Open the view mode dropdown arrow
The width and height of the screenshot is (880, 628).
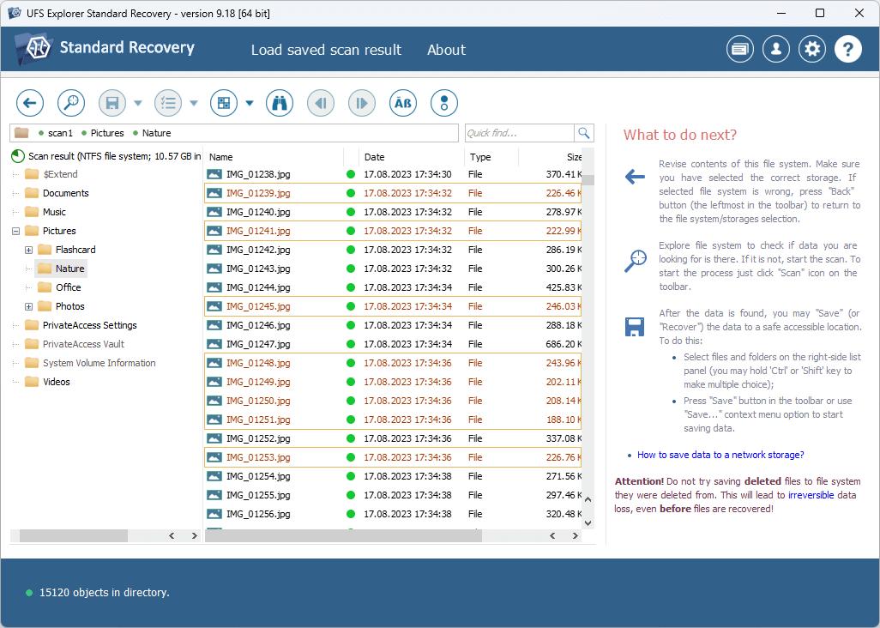tap(250, 103)
